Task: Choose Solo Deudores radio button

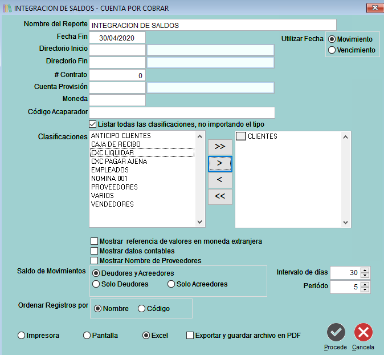Action: pos(96,284)
